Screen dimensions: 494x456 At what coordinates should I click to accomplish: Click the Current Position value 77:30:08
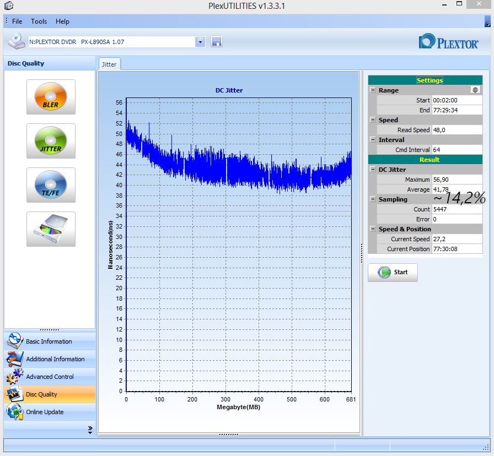(457, 249)
